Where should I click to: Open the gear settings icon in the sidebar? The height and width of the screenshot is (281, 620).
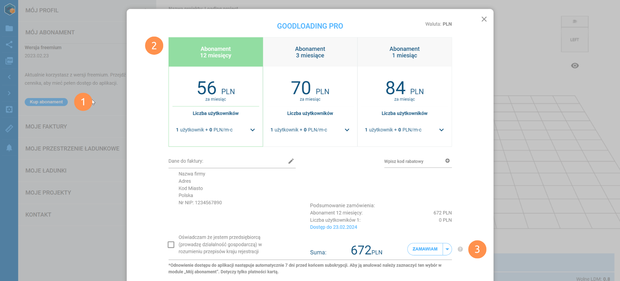[9, 110]
